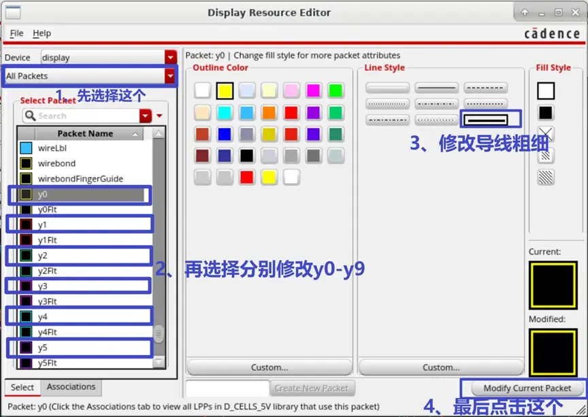The height and width of the screenshot is (417, 588).
Task: Click Custom... under Line Style
Action: 441,367
